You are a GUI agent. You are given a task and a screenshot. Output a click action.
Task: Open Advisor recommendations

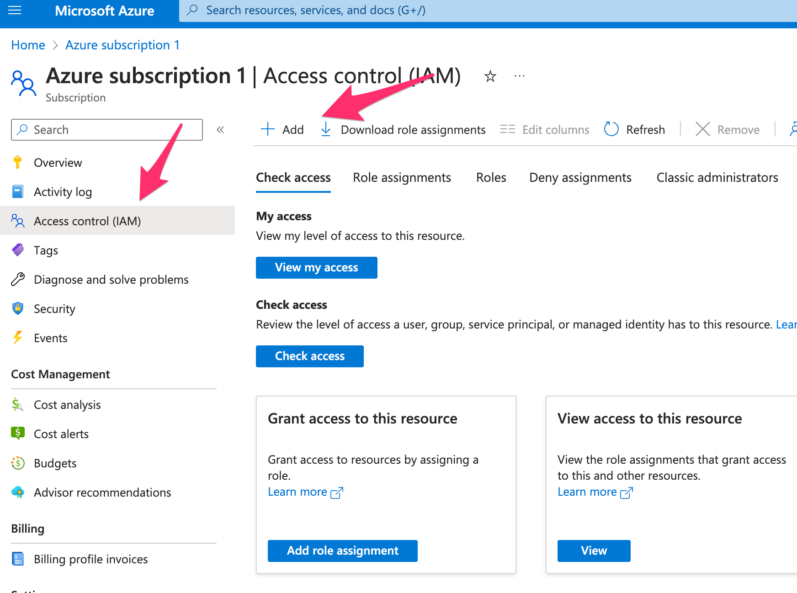tap(117, 492)
